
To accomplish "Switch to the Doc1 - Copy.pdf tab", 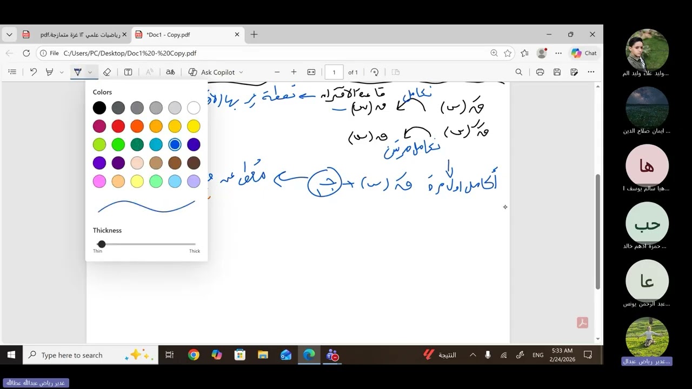I will (187, 35).
